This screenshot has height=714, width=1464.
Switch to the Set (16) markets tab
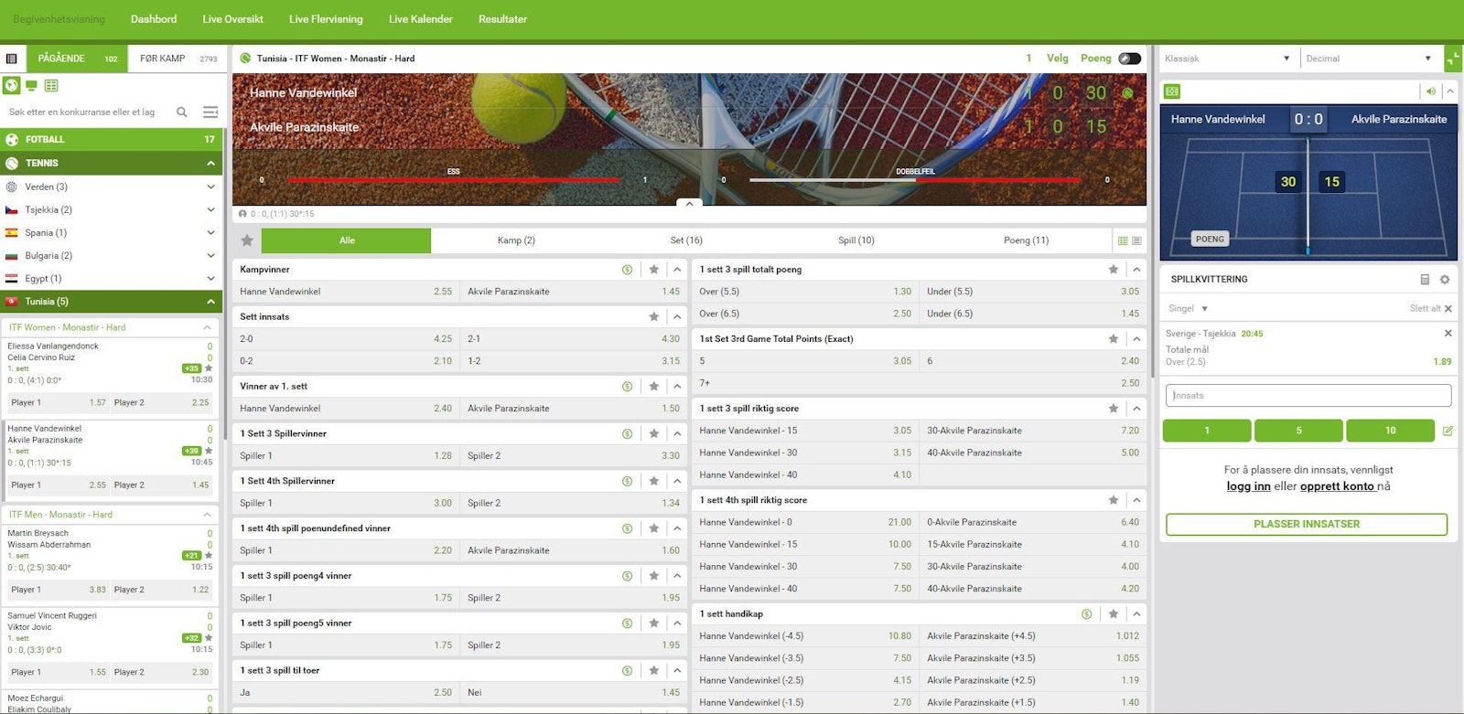(x=686, y=240)
